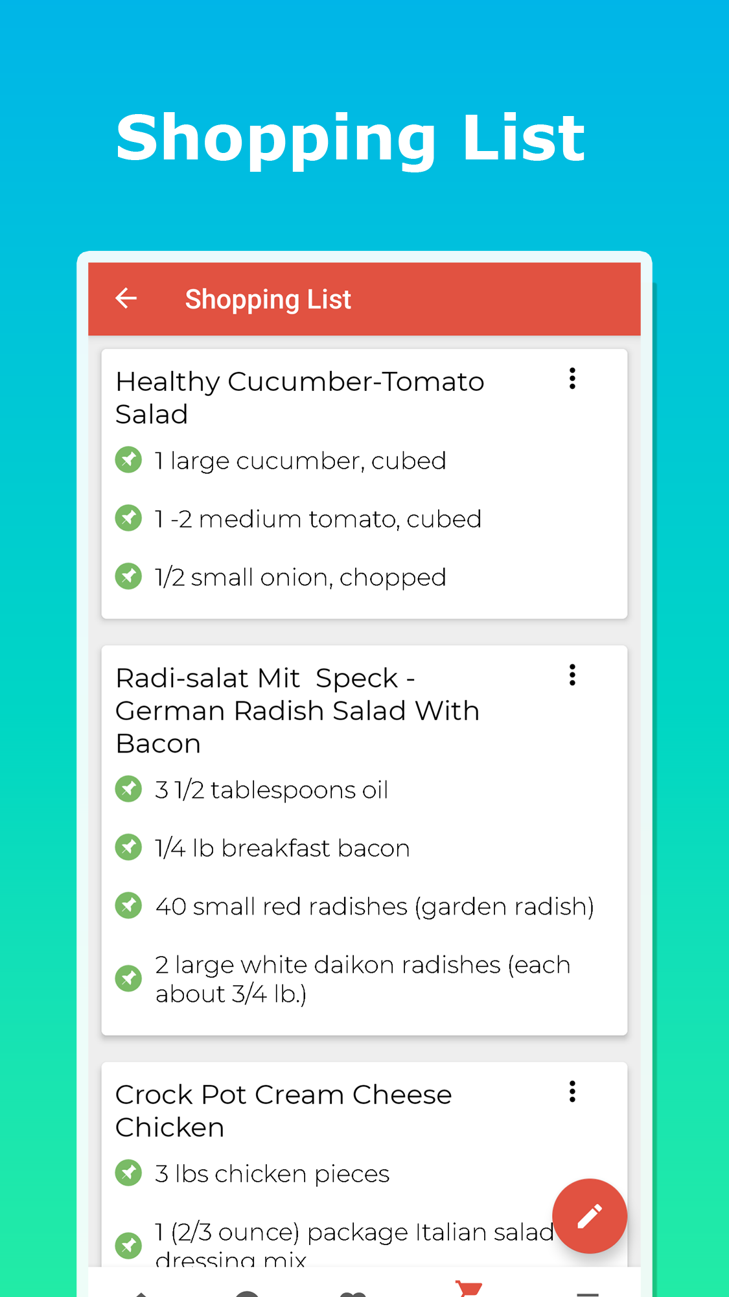Toggle pin for medium tomato, cubed
This screenshot has height=1297, width=729.
(x=128, y=519)
